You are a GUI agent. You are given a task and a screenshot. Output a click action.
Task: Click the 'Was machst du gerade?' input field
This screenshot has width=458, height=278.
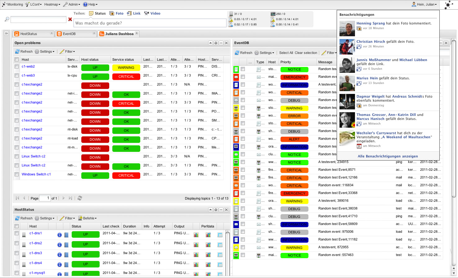click(150, 23)
